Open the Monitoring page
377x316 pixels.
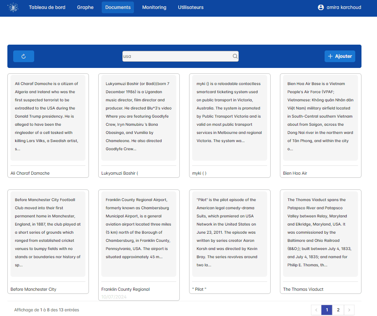[x=154, y=7]
